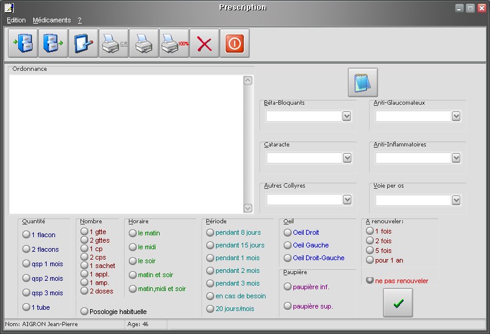Select Oeil Droit option

point(302,232)
